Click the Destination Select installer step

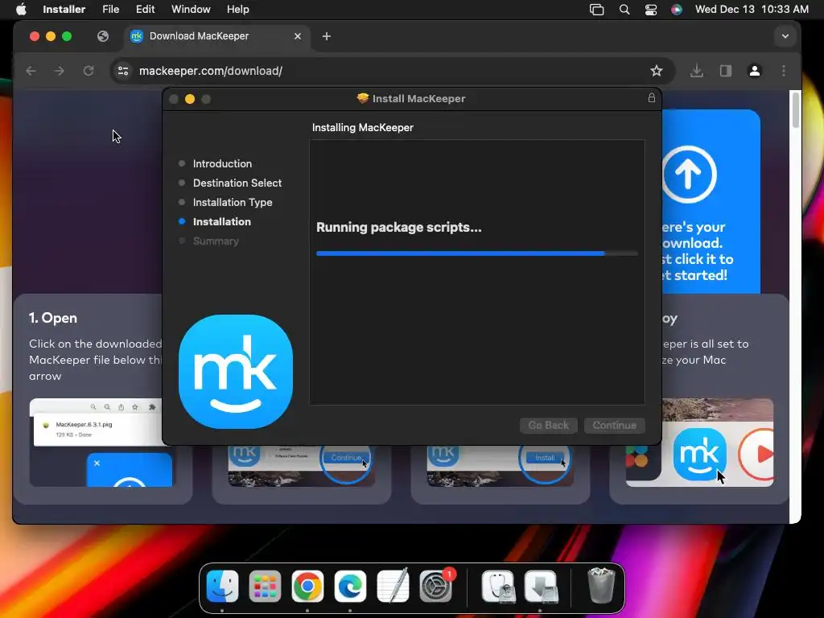click(x=237, y=183)
